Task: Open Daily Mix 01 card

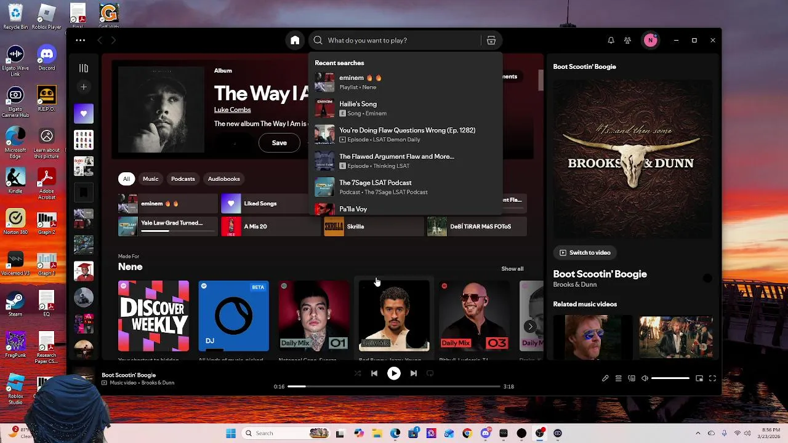Action: pos(314,316)
